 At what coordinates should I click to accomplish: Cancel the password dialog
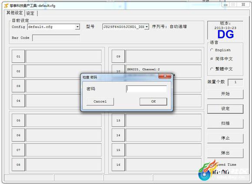[x=100, y=102]
